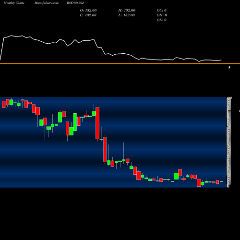Click the open value 'O: 132.00'
Viewport: 240px width, 240px height.
[x=88, y=11]
